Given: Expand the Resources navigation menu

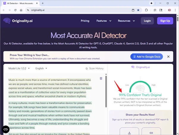Looking at the screenshot, I should coord(126,21).
